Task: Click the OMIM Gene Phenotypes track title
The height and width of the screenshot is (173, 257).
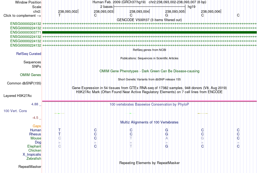Action: 150,71
